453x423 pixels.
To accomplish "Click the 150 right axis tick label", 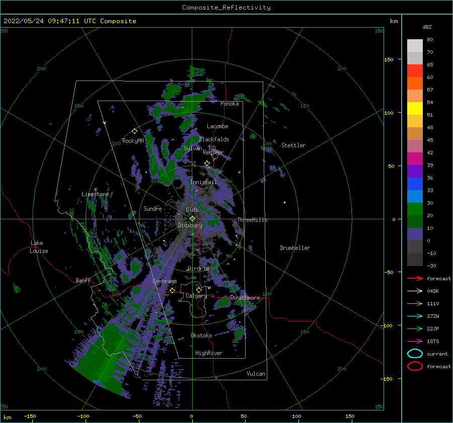I will [389, 59].
